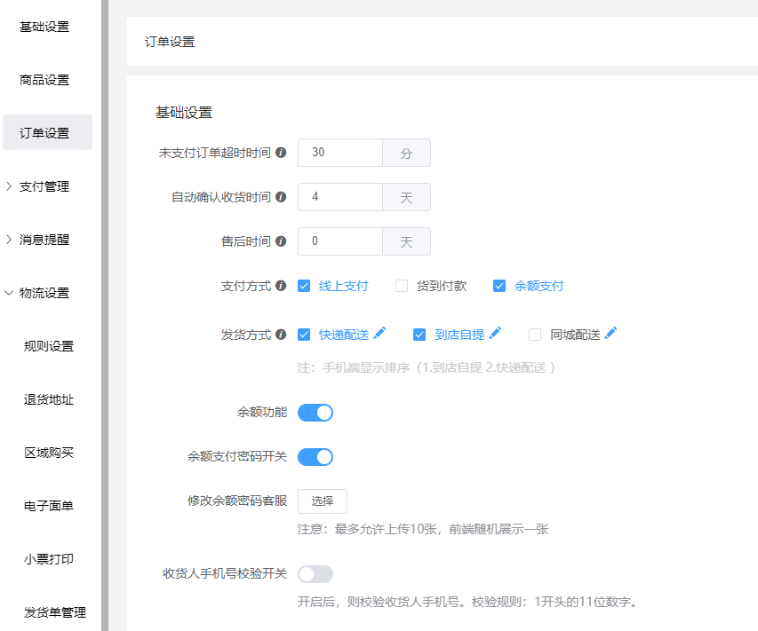Click the 自动确认收货时间 input field
758x631 pixels.
pos(340,197)
